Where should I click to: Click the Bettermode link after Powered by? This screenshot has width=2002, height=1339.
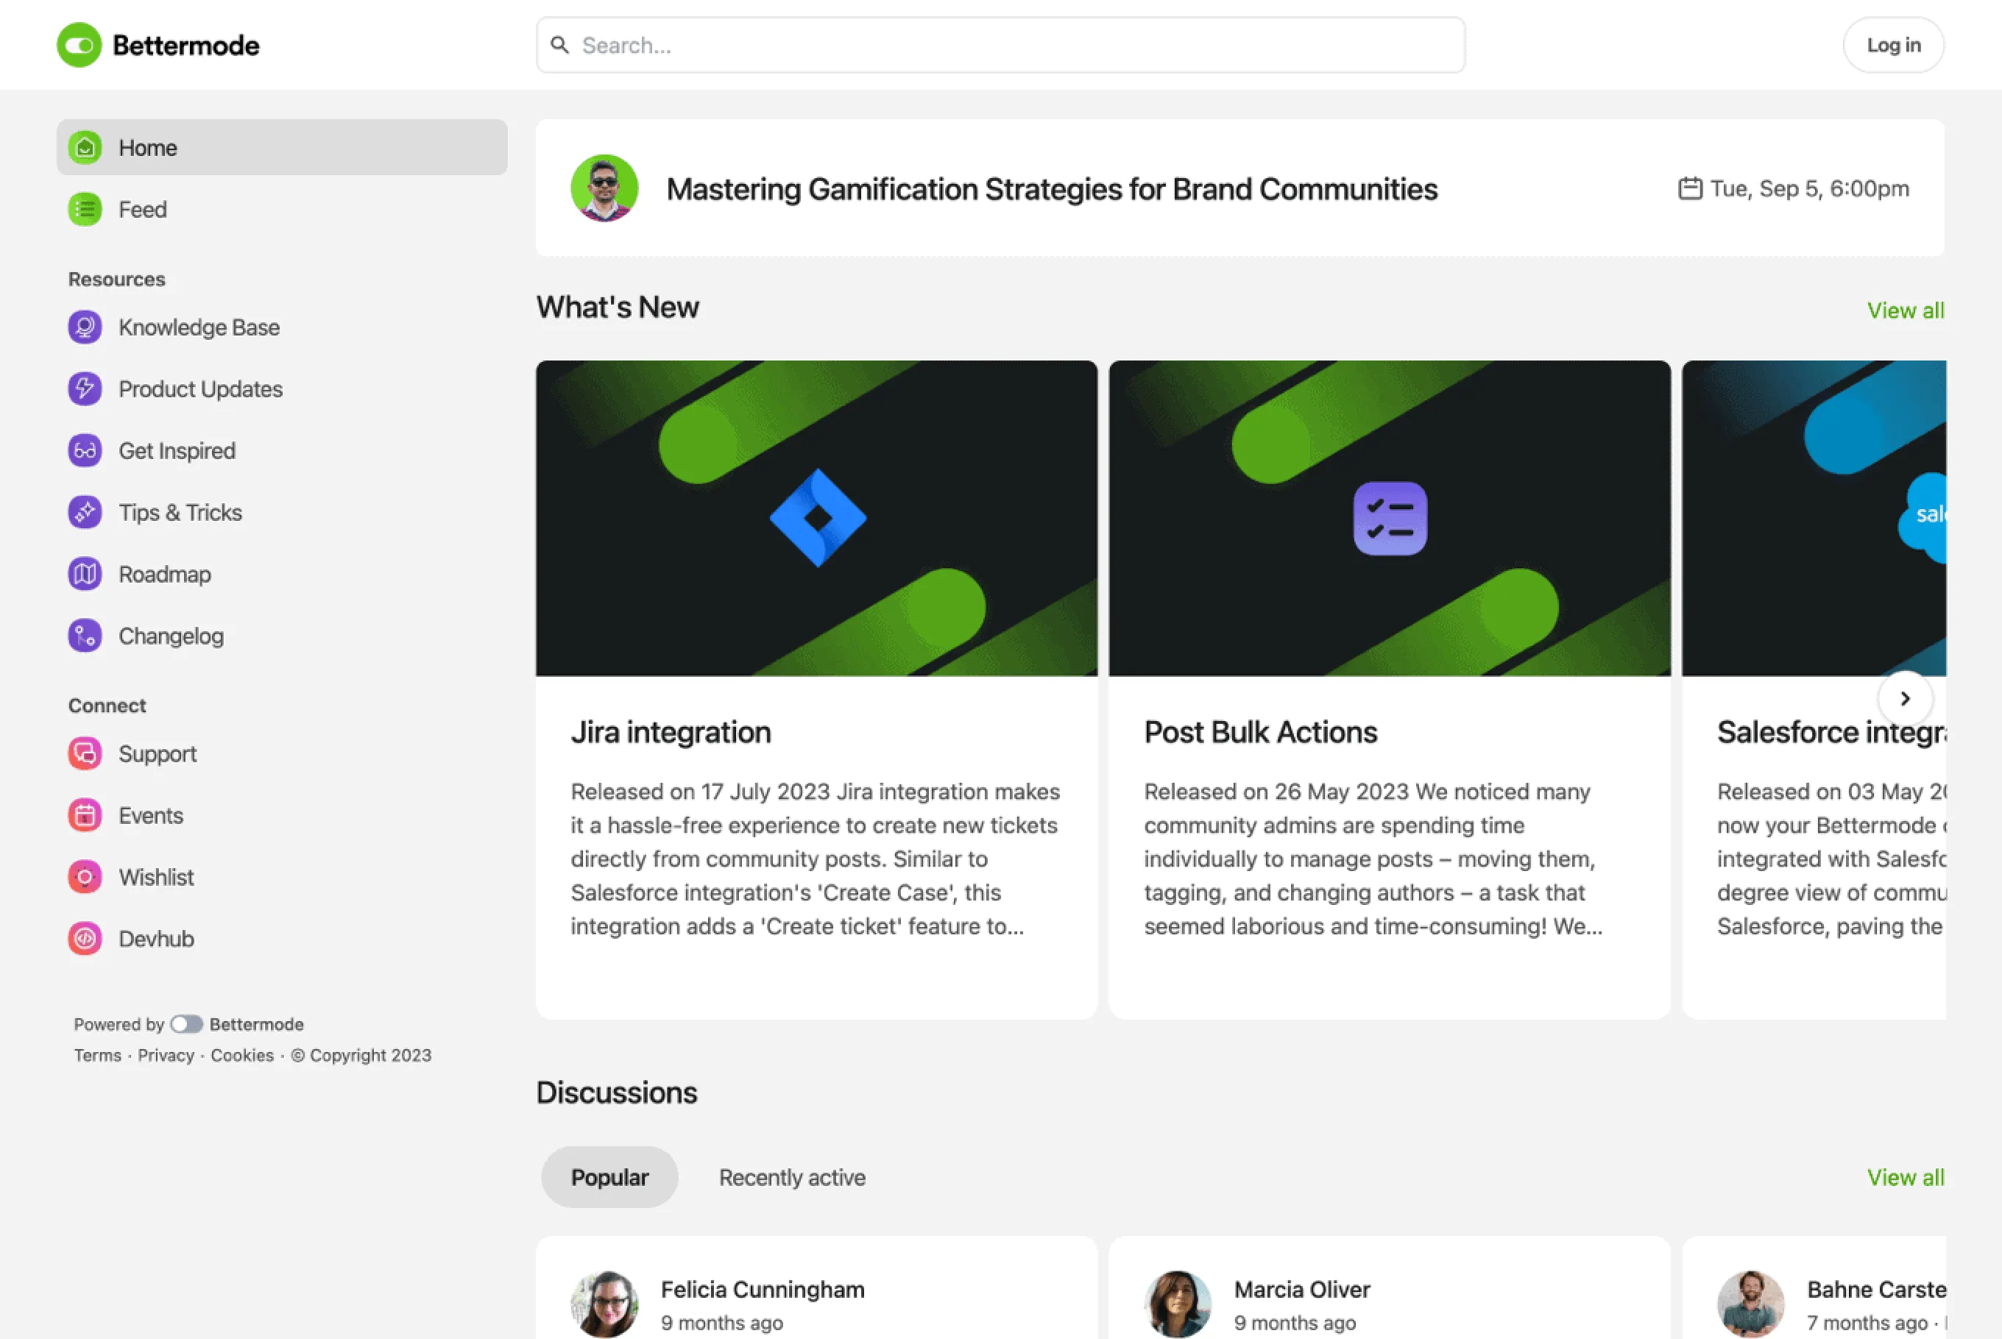(256, 1024)
